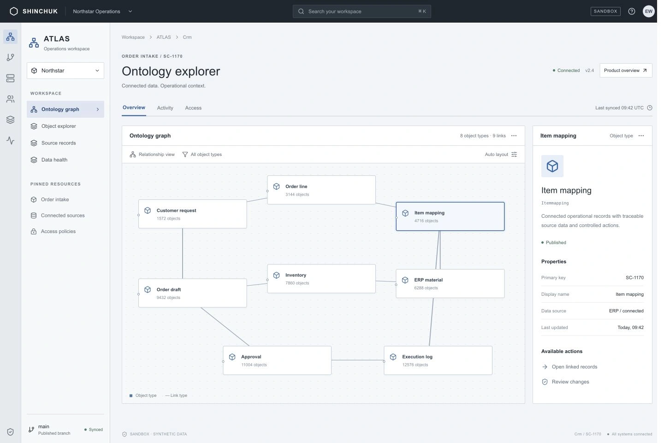The height and width of the screenshot is (443, 664).
Task: Select the Item mapping graph node
Action: point(450,216)
